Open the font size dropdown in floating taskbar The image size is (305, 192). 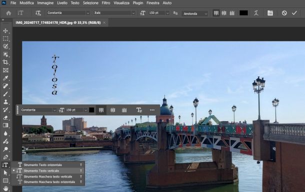click(85, 110)
